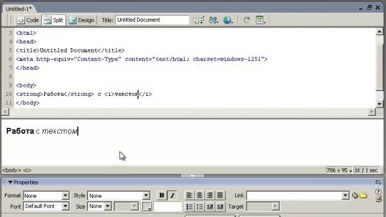
Task: Open the File management menu icon
Action: point(213,20)
